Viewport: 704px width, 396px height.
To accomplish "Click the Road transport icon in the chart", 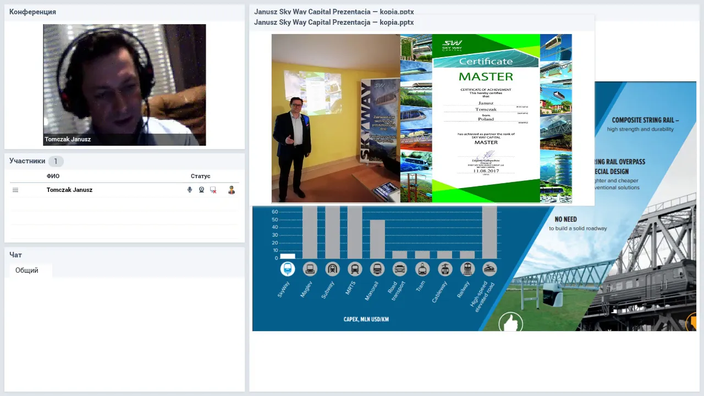I will [400, 269].
